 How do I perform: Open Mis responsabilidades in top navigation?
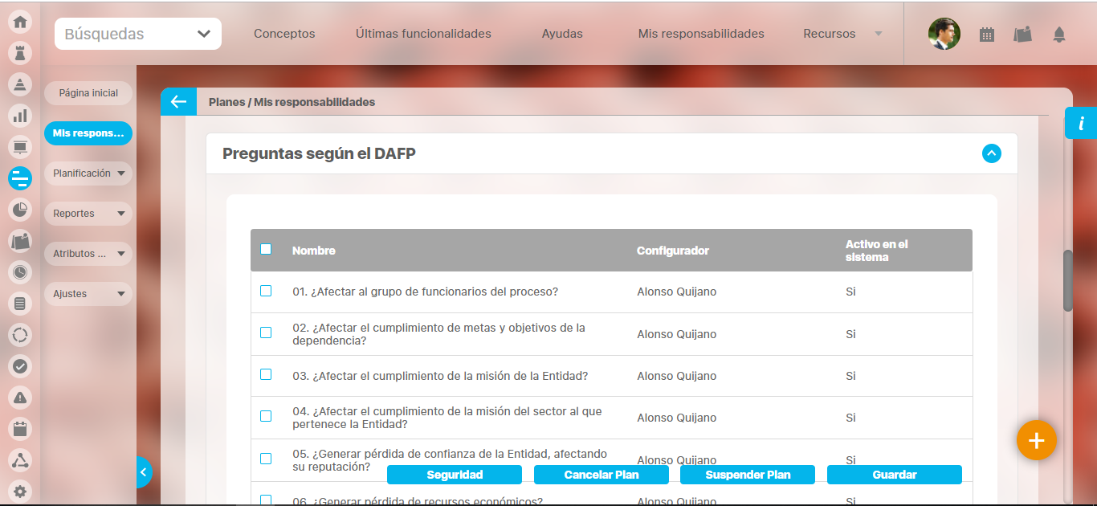(x=701, y=34)
